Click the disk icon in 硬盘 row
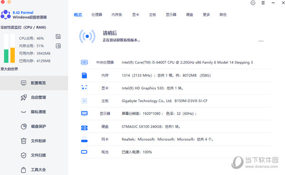 [x=85, y=128]
